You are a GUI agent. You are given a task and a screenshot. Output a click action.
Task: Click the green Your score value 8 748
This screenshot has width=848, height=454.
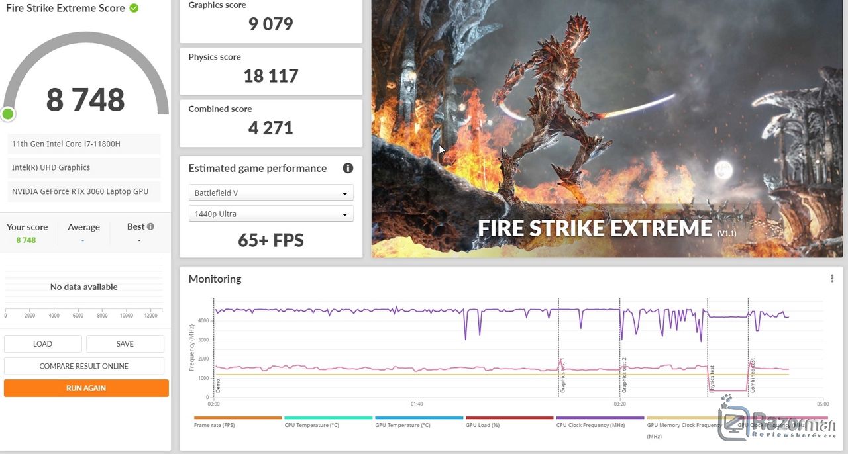(26, 240)
